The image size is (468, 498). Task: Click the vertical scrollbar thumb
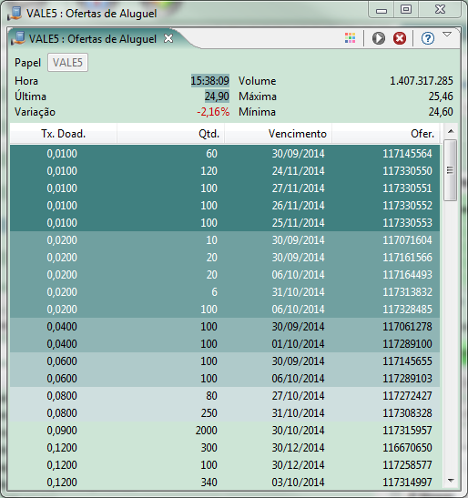[x=450, y=170]
